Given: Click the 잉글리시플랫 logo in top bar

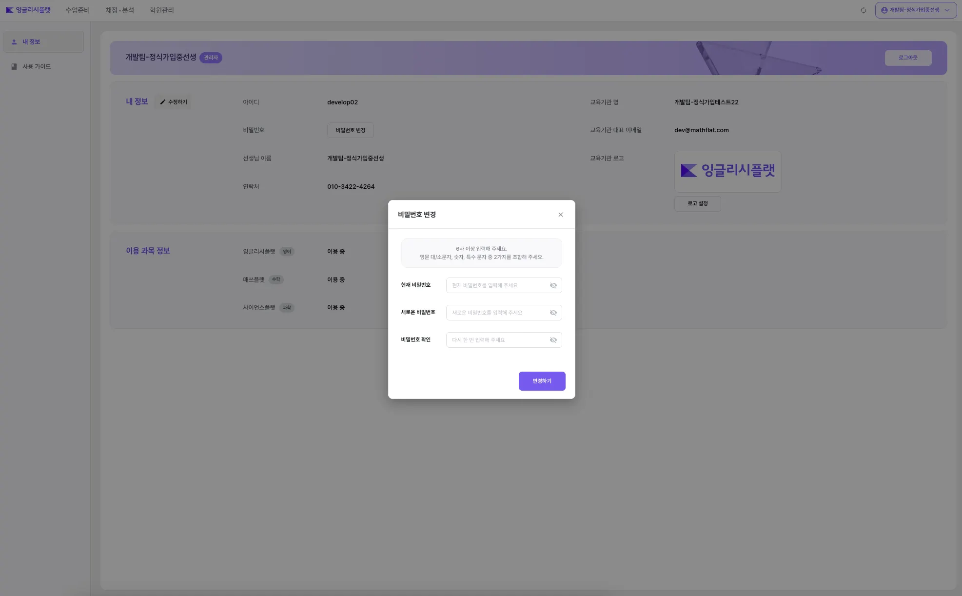Looking at the screenshot, I should coord(28,10).
